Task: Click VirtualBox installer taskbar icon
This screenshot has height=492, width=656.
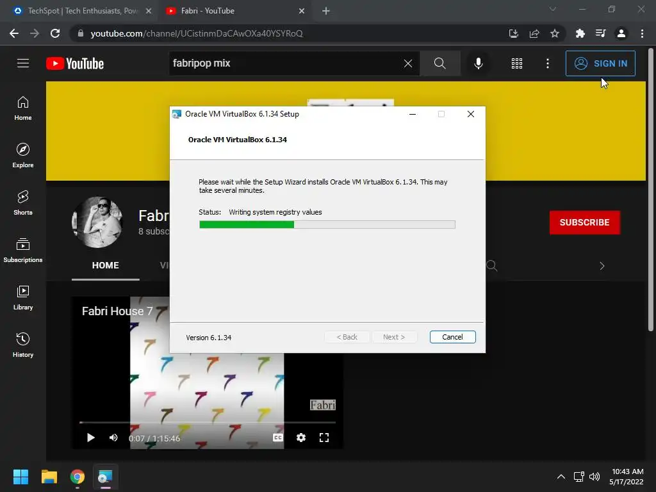Action: click(106, 477)
